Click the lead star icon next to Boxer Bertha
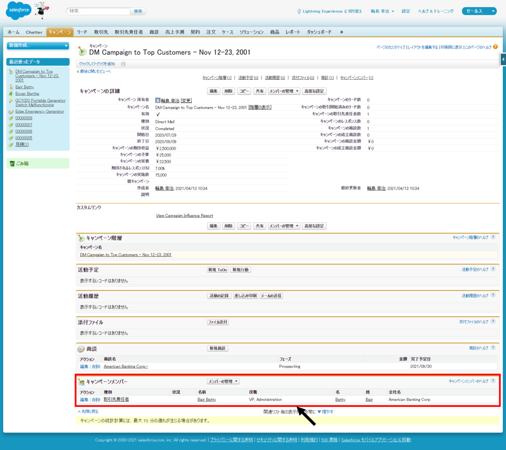Screen dimensions: 506x450 (x=11, y=94)
